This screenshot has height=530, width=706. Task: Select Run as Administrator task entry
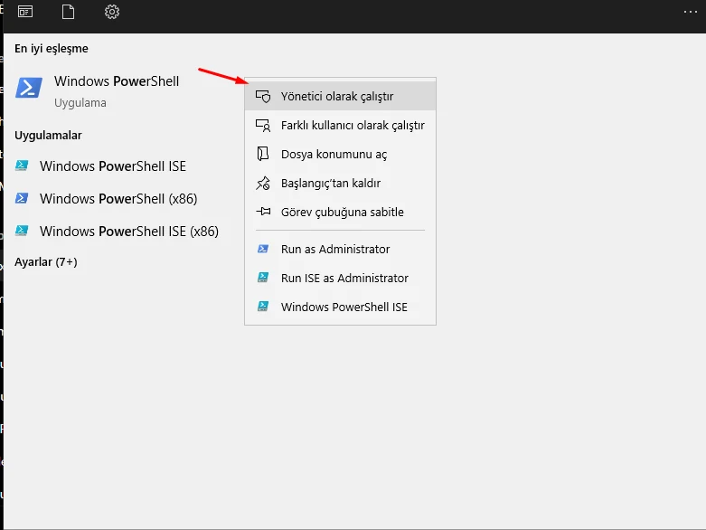pos(340,249)
